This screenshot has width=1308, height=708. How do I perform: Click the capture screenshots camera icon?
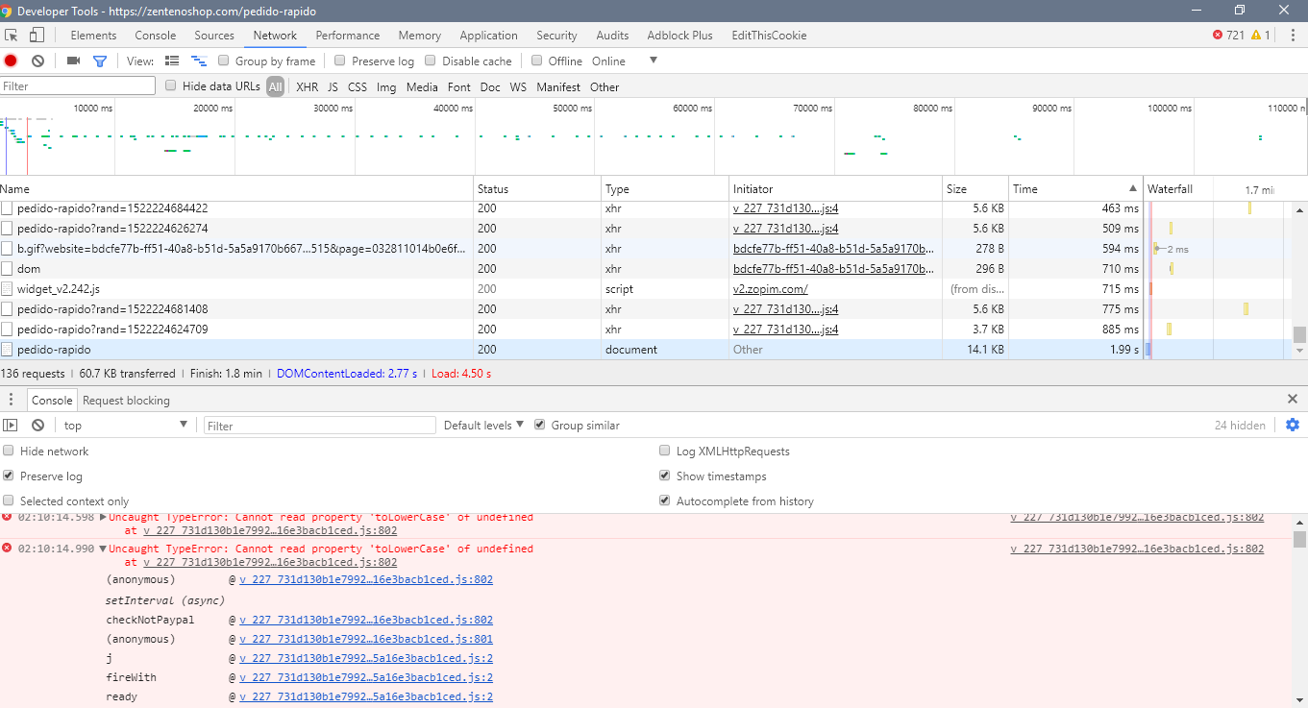coord(73,61)
